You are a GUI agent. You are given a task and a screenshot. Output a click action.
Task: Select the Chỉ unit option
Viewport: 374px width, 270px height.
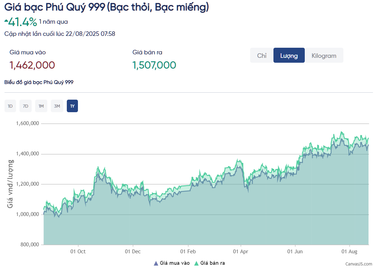tap(262, 55)
